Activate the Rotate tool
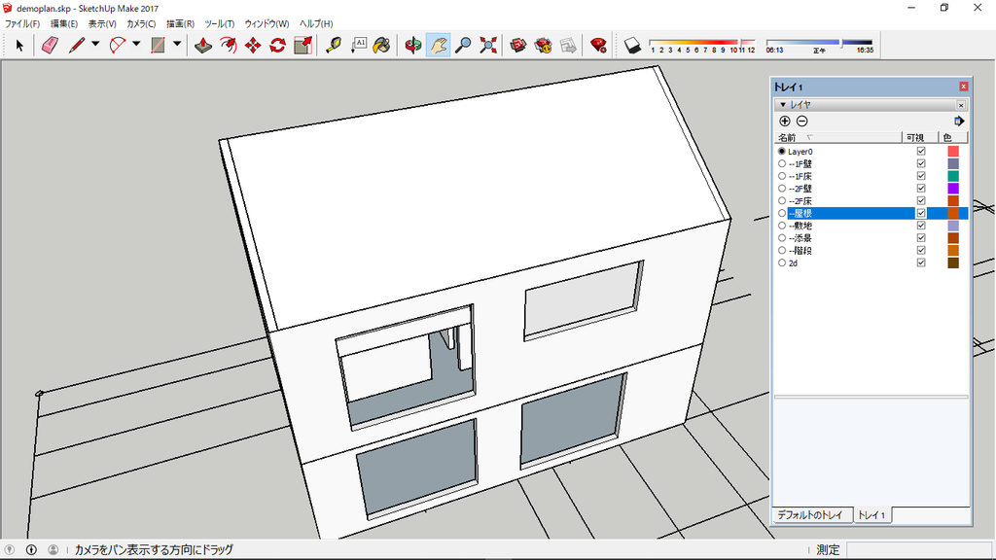The image size is (996, 560). tap(277, 45)
